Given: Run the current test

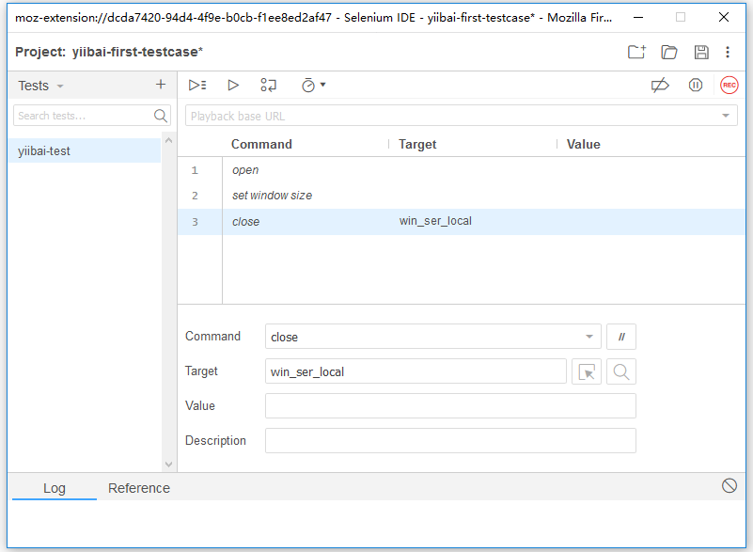Looking at the screenshot, I should (x=233, y=85).
